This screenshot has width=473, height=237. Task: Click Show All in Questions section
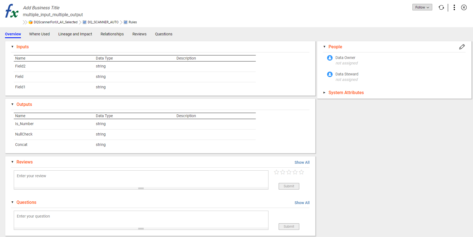point(302,203)
